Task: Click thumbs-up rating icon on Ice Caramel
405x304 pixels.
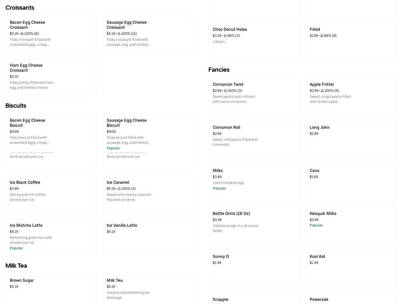Action: (x=119, y=188)
